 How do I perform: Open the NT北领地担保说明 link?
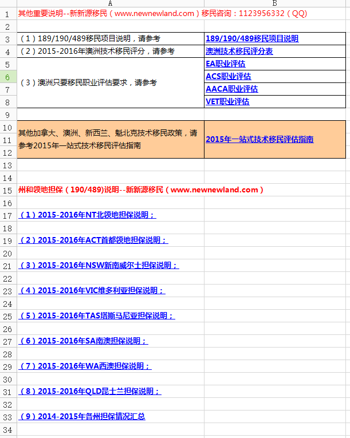point(87,215)
